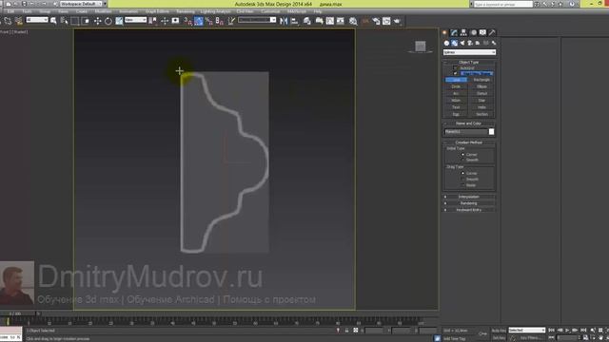Screen dimensions: 609x342
Task: Activate the Select and Rotate tool
Action: pyautogui.click(x=108, y=21)
